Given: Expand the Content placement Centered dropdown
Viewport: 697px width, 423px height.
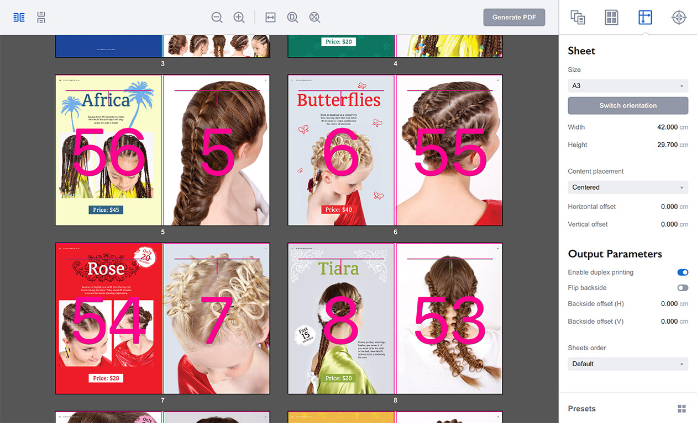Looking at the screenshot, I should click(x=628, y=188).
